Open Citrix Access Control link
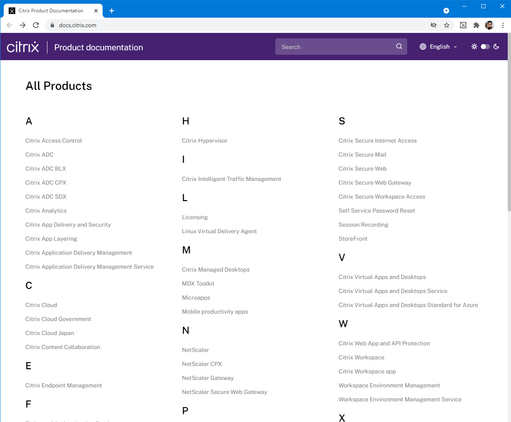The height and width of the screenshot is (422, 511). tap(54, 141)
